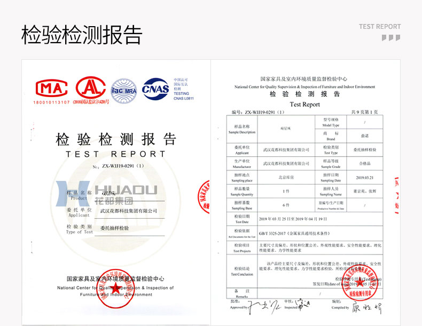Click cover number No: ZX-WJJ19-0291 (1)
The width and height of the screenshot is (422, 326).
coord(119,166)
